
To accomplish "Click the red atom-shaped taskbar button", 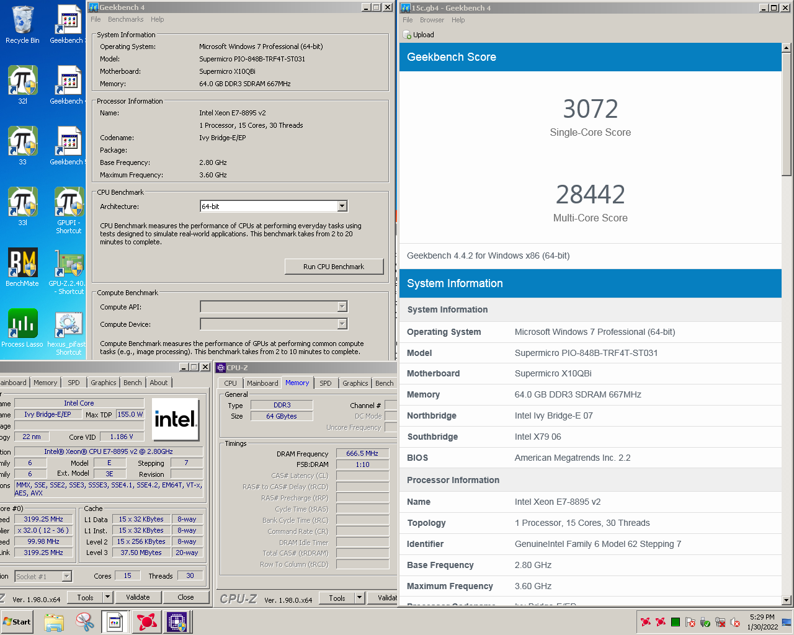I will tap(146, 622).
